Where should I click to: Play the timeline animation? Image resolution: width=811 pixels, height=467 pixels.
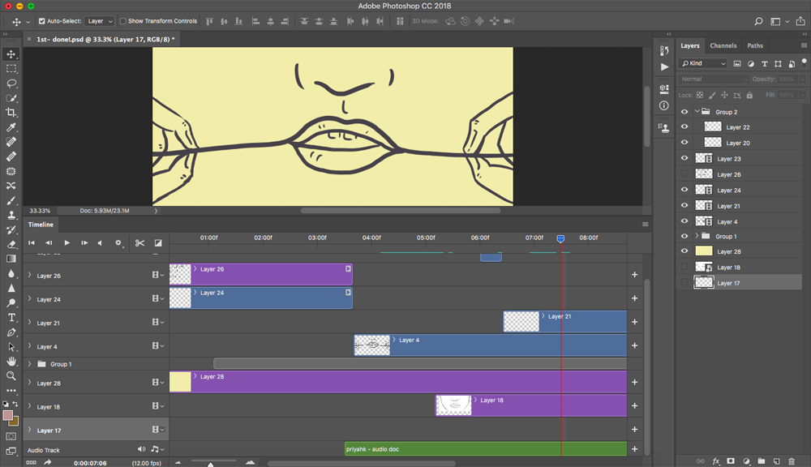[67, 242]
